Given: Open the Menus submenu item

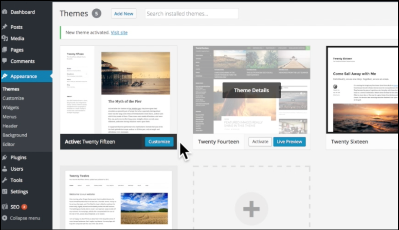Looking at the screenshot, I should (9, 117).
